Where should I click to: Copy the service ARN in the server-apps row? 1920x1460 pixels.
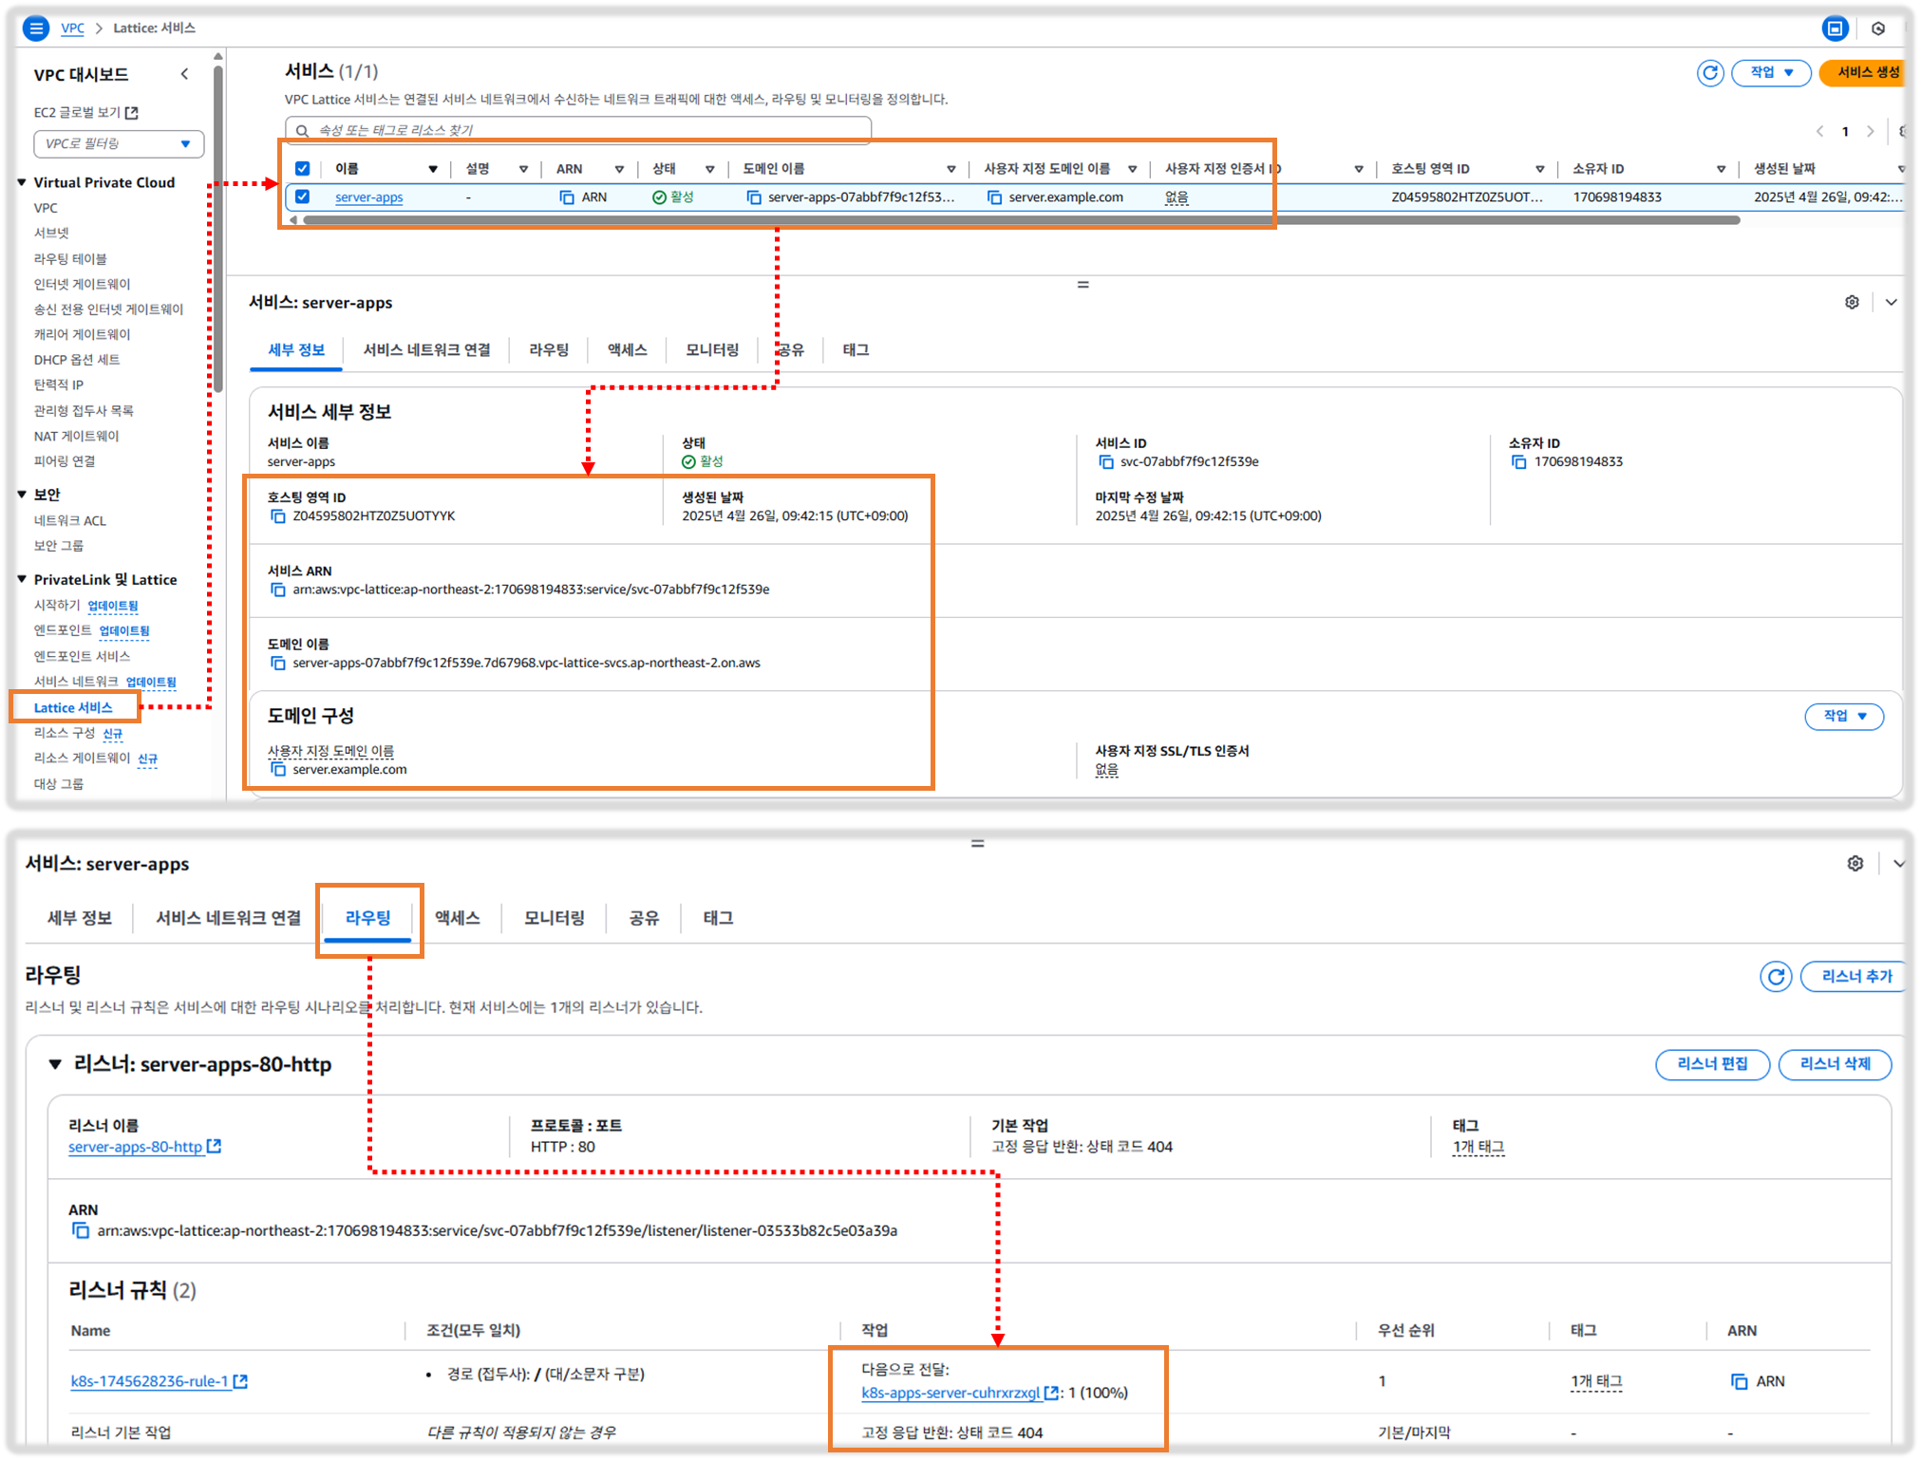coord(567,197)
